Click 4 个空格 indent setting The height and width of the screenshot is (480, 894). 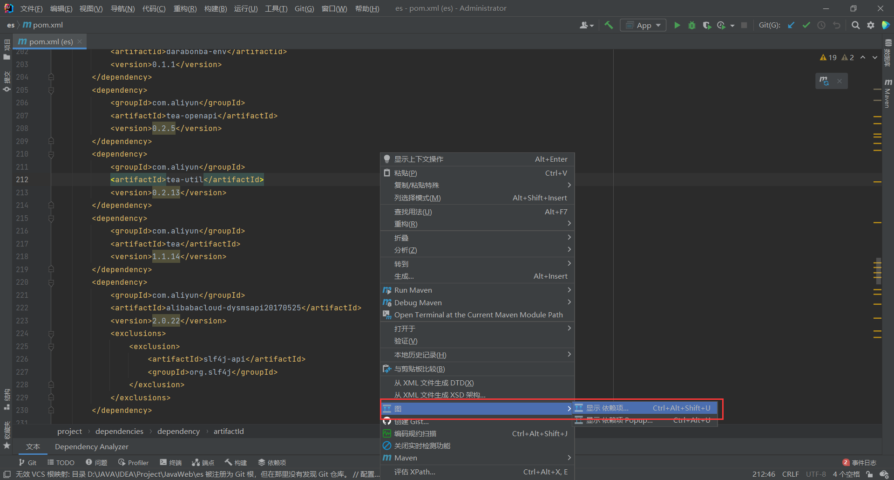(846, 474)
